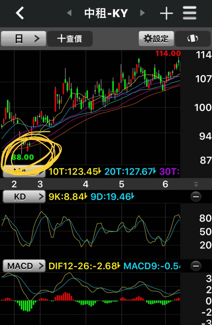This screenshot has width=212, height=325.
Task: Tap the 9K:8.84 indicator value
Action: (68, 196)
